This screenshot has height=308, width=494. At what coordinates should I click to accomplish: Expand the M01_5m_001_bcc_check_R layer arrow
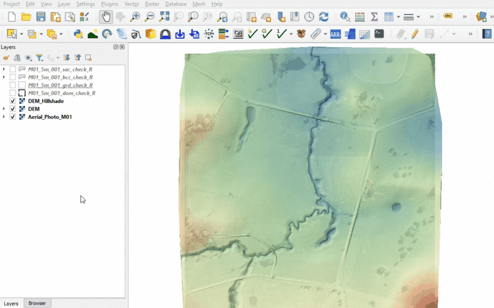(4, 77)
